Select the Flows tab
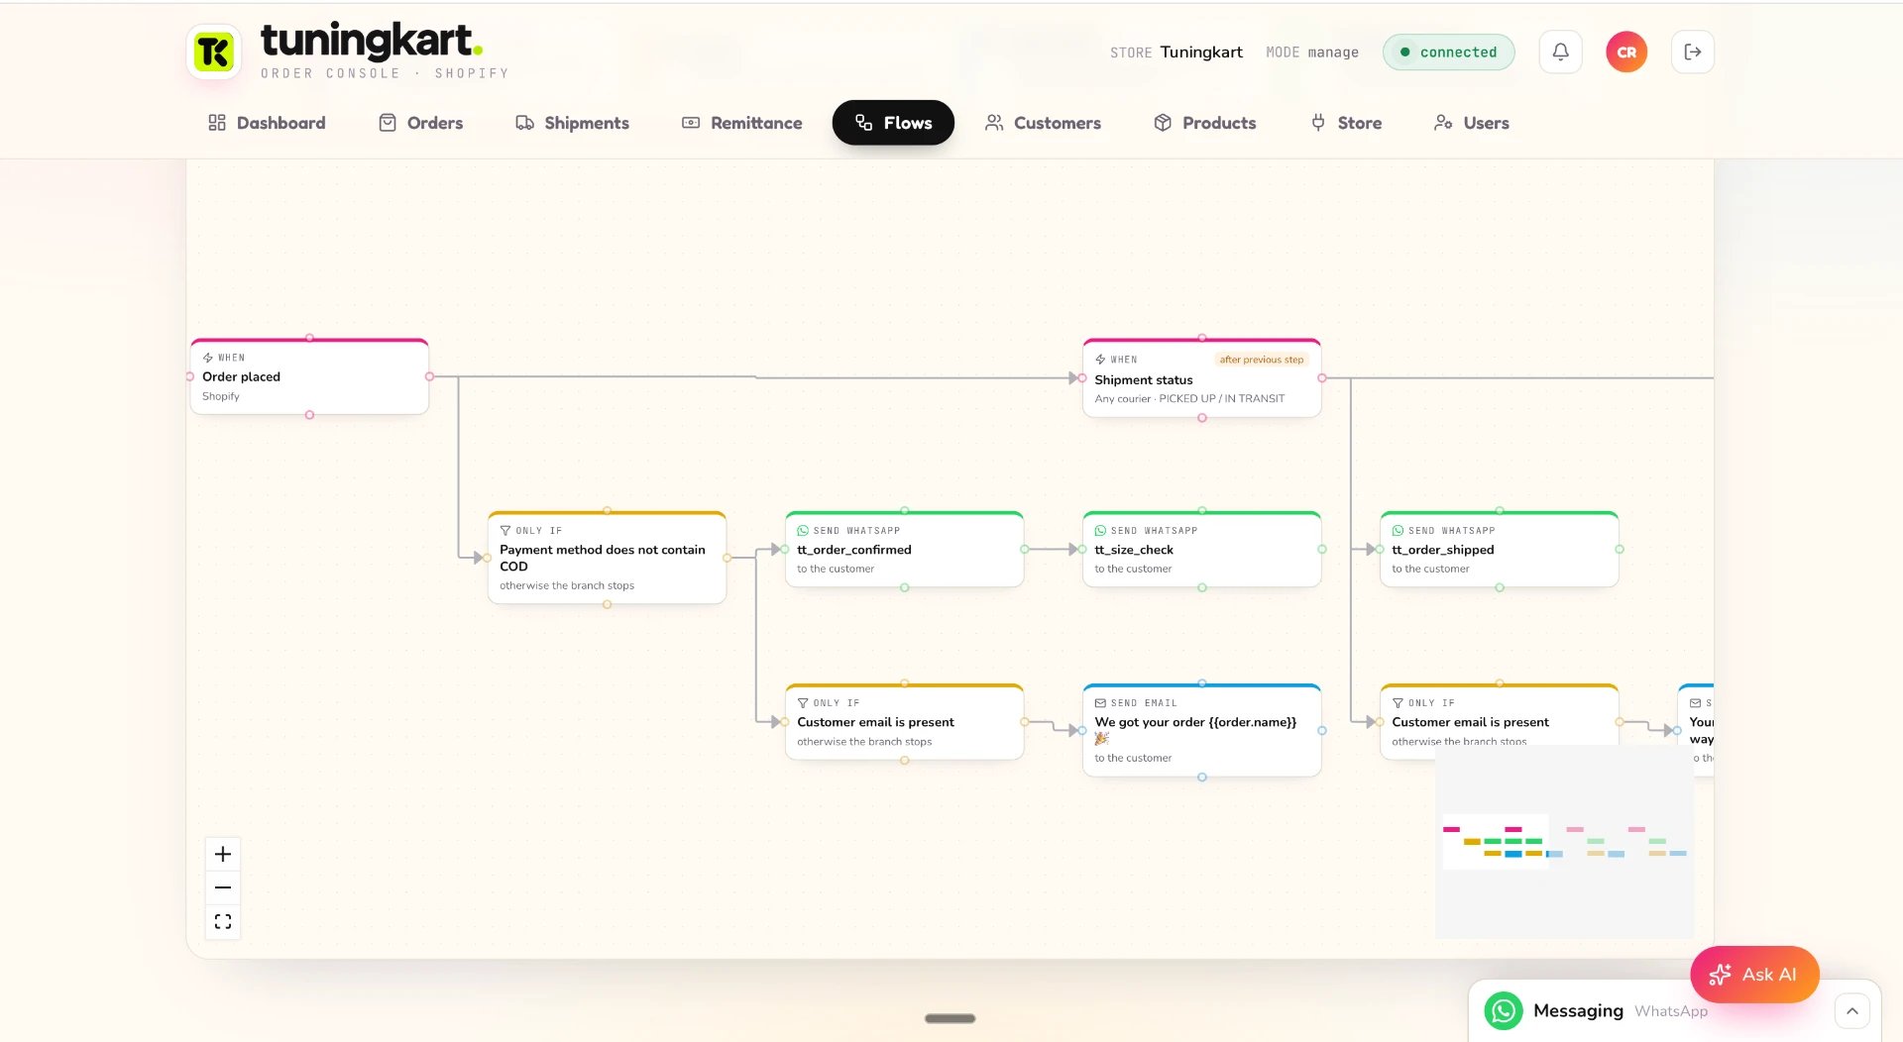Image resolution: width=1903 pixels, height=1042 pixels. (893, 123)
